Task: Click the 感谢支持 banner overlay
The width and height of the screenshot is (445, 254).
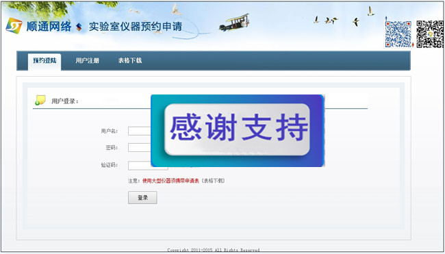Action: [x=238, y=131]
